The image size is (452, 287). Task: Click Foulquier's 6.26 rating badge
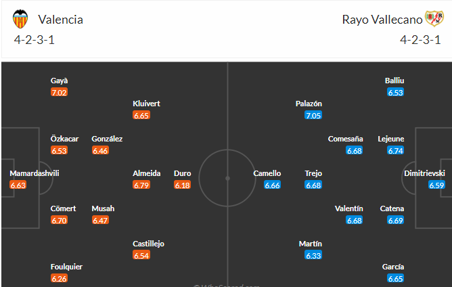click(x=59, y=279)
